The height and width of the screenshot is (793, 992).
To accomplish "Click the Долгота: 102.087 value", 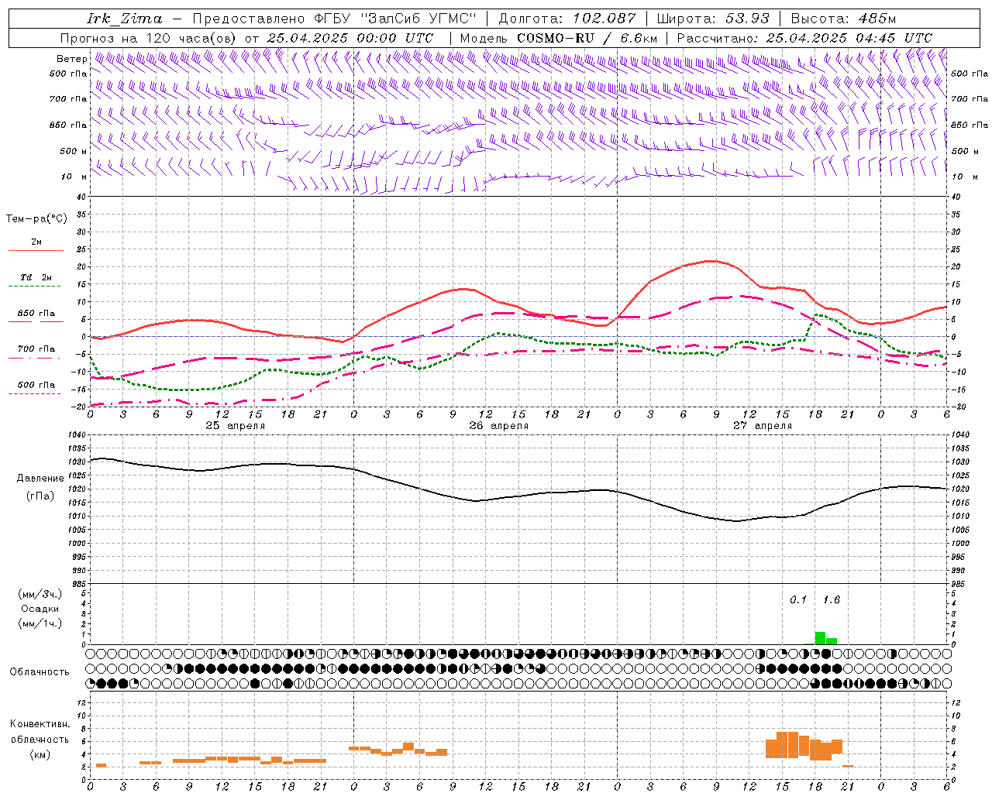I will pyautogui.click(x=567, y=19).
